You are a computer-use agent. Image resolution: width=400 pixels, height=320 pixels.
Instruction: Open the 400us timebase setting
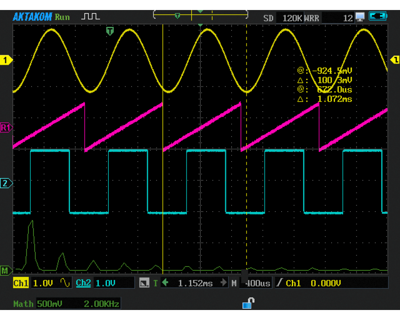click(257, 283)
